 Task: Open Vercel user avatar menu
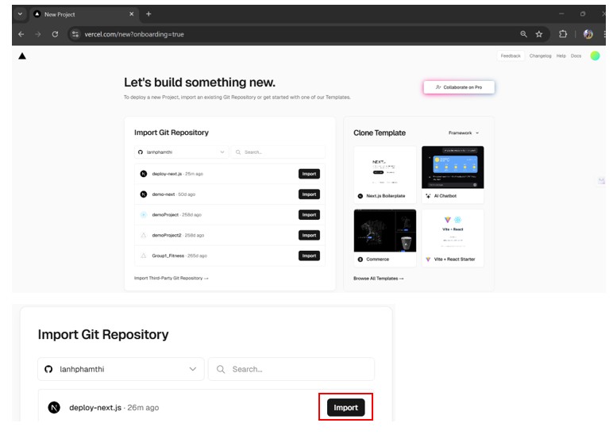point(595,56)
